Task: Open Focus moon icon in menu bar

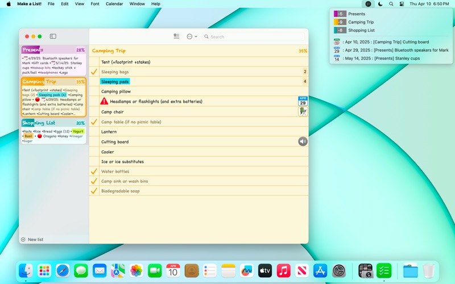Action: [x=379, y=4]
